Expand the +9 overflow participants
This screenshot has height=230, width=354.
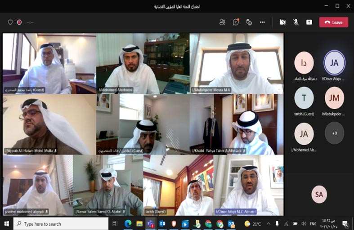coord(334,133)
